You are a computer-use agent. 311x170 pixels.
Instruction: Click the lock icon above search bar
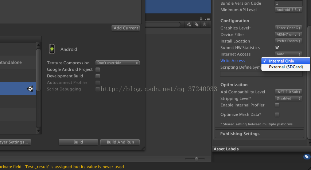pos(201,19)
